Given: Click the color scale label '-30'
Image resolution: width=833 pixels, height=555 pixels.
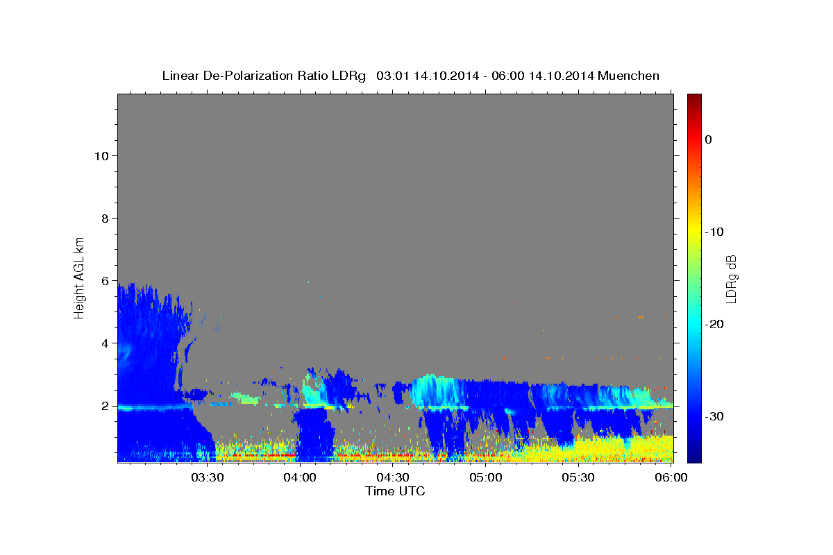Looking at the screenshot, I should pos(714,416).
